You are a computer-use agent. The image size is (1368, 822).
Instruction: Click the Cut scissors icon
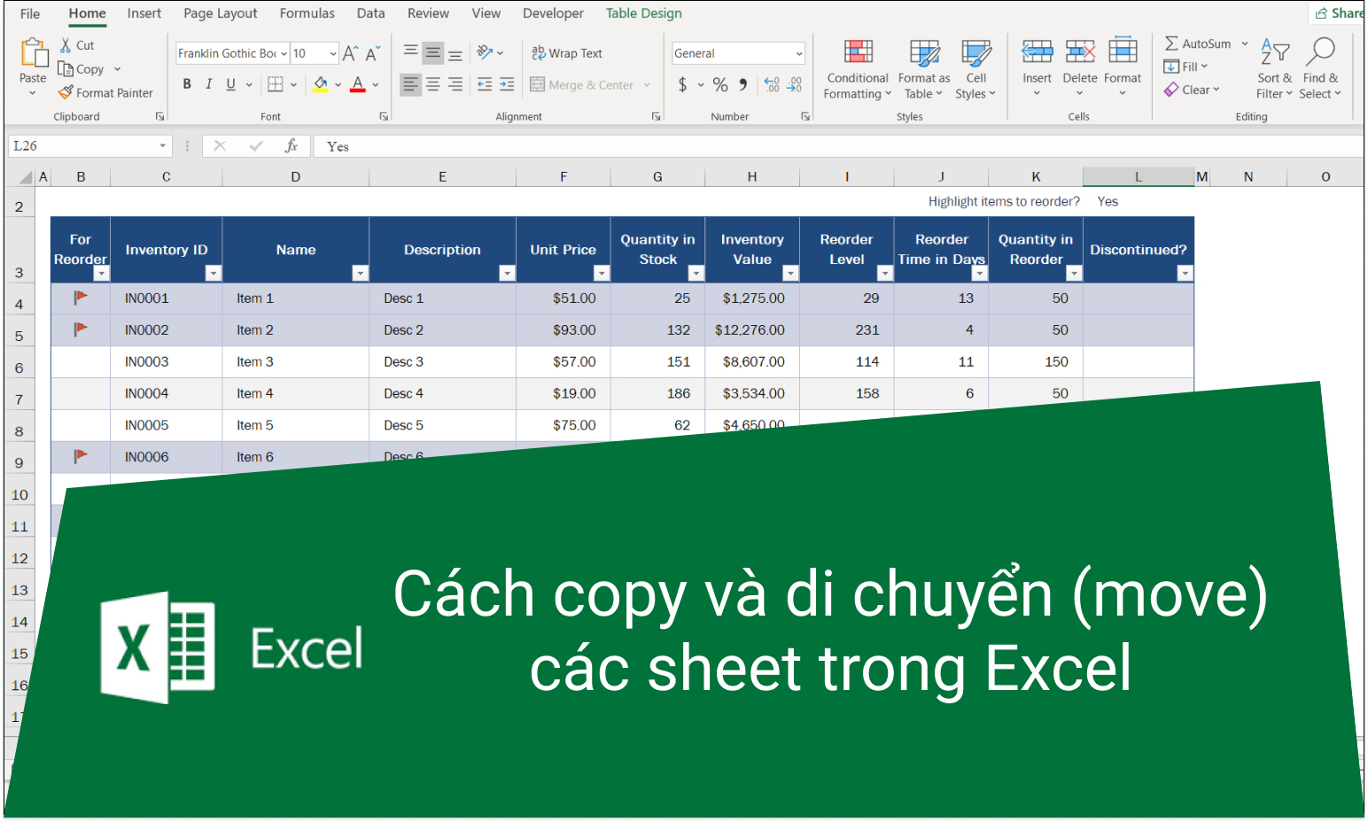click(66, 45)
